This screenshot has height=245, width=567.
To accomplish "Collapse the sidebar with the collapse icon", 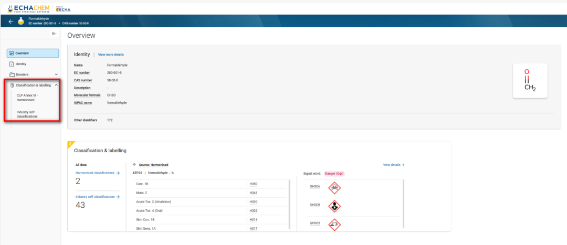I will [x=54, y=34].
